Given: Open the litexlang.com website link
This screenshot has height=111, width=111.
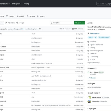Looking at the screenshot, I should [x=94, y=33].
